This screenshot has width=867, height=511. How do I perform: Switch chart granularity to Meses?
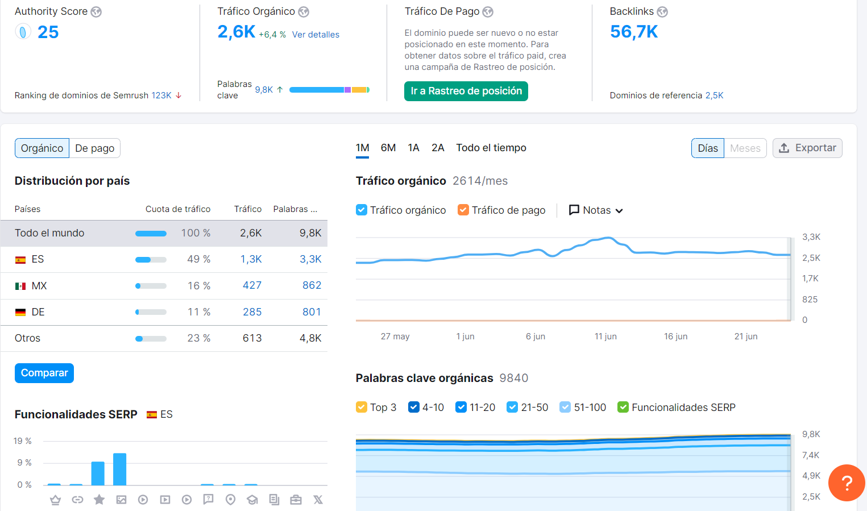click(745, 148)
